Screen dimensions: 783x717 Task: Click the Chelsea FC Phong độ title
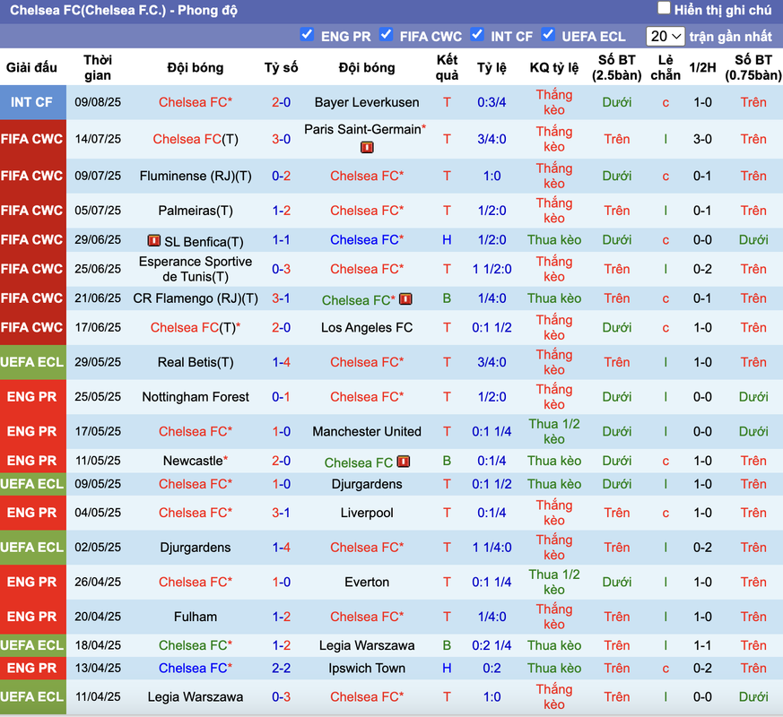[x=124, y=10]
